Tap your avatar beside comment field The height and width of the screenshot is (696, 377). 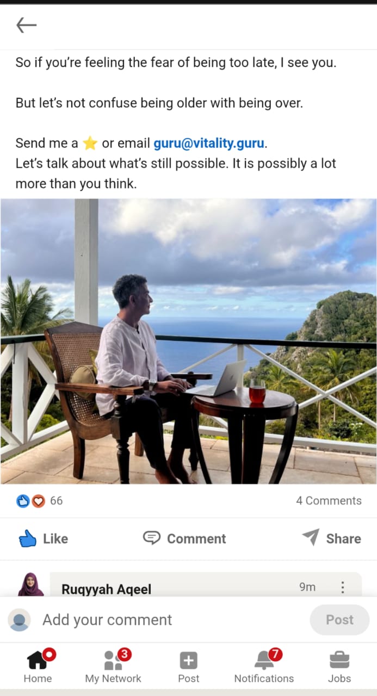coord(20,620)
